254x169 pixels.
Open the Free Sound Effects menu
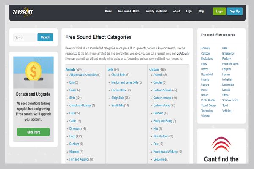tap(129, 11)
